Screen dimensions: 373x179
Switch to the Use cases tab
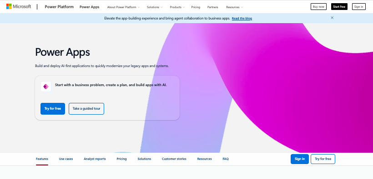[66, 159]
